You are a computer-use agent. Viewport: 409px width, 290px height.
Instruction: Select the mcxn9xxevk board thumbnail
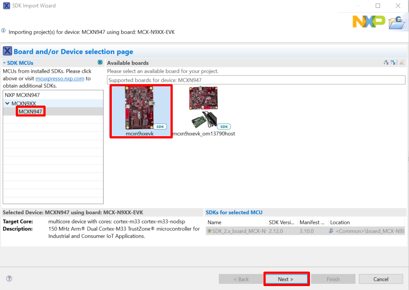[x=140, y=111]
